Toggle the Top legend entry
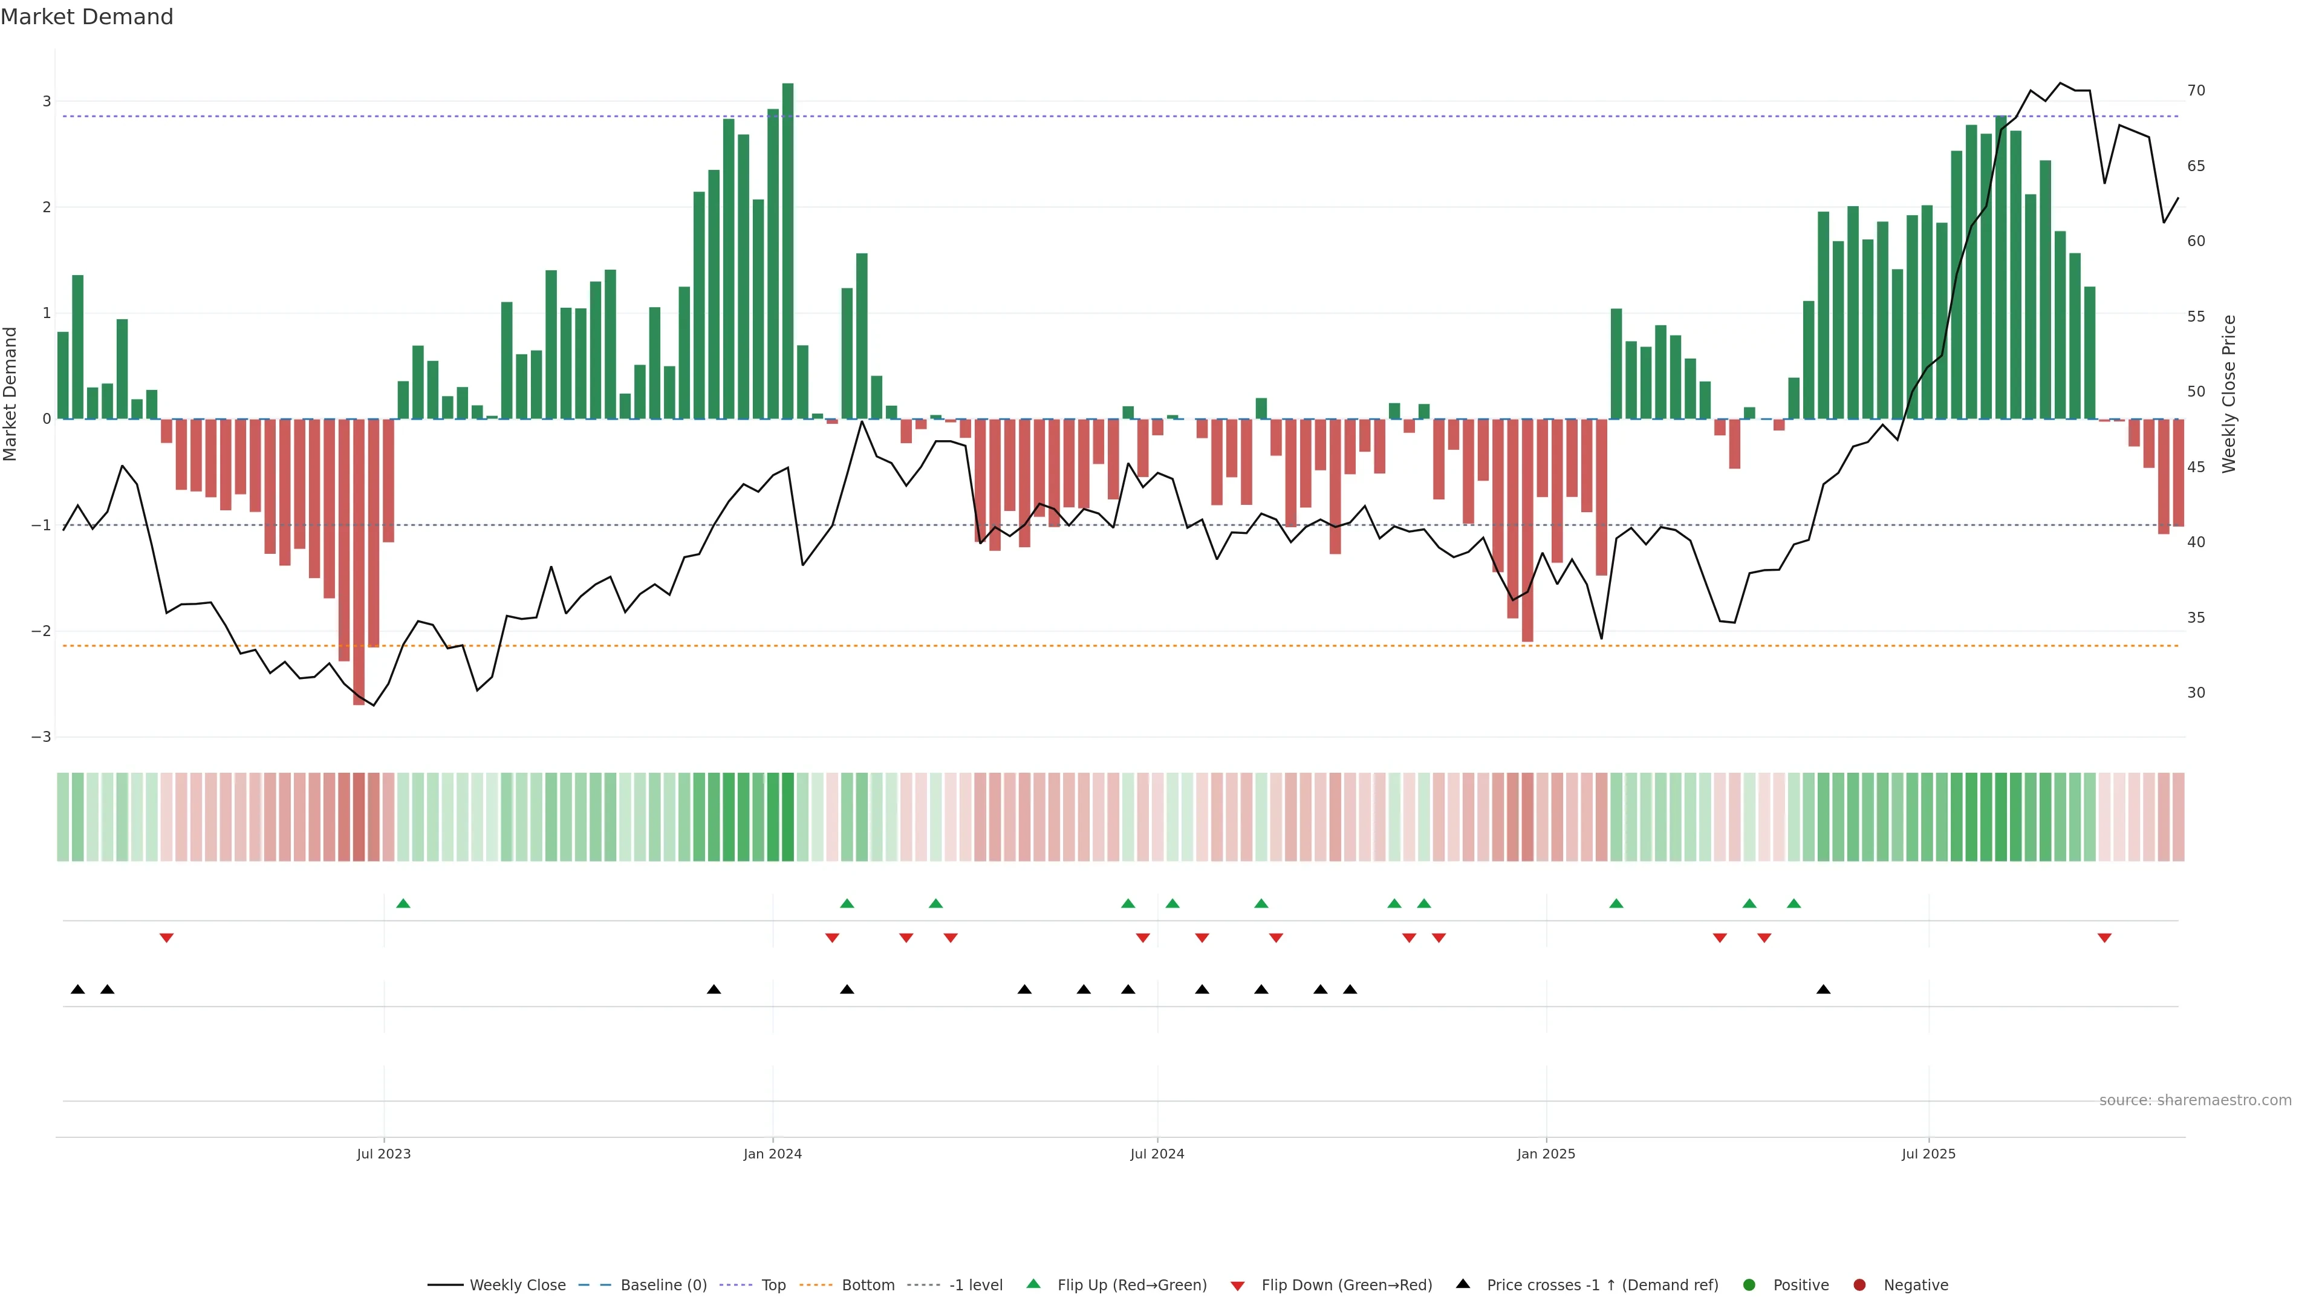Screen dimensions: 2322x1306 coord(773,1285)
